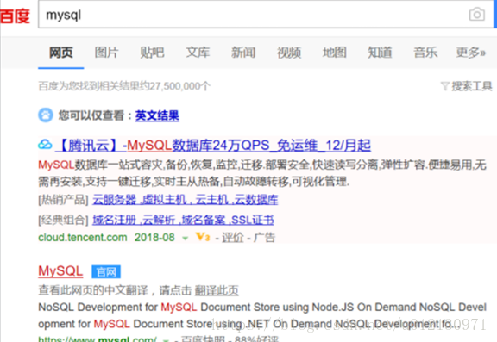The width and height of the screenshot is (497, 342).
Task: Open the 文库 tab
Action: tap(198, 53)
